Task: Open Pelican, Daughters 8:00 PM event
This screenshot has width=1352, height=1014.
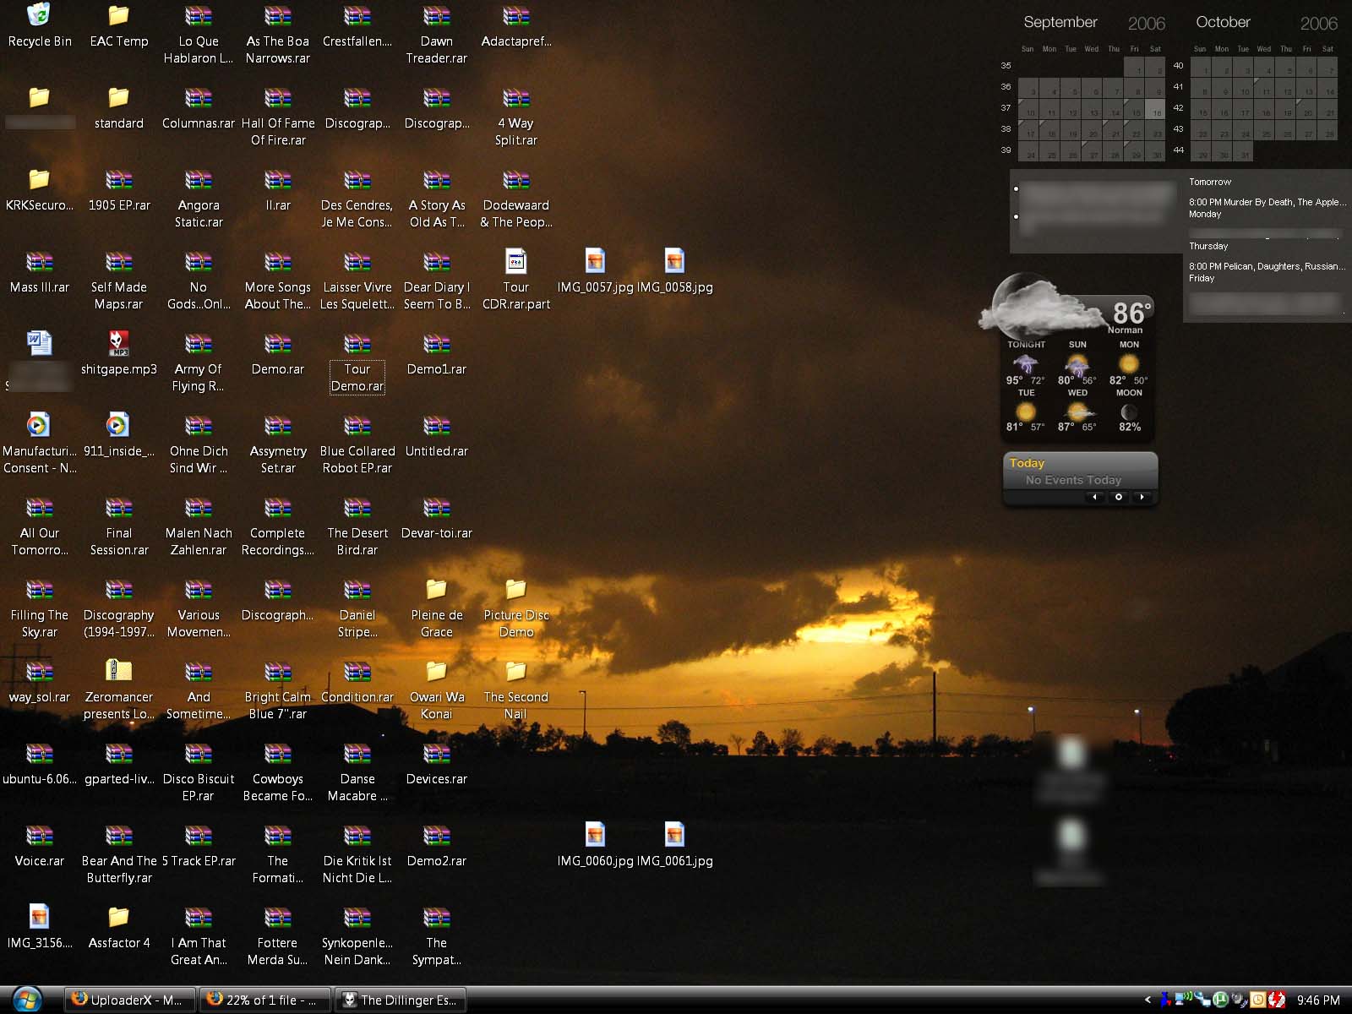Action: point(1267,266)
